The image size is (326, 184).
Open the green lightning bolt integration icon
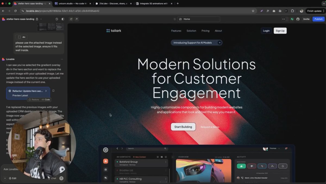point(292,19)
